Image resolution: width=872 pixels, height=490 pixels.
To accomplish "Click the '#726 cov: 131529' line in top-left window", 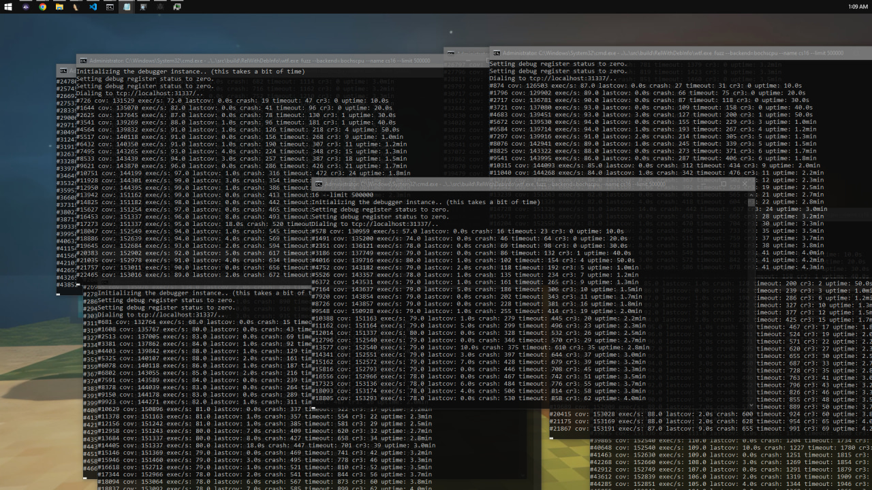I will click(234, 100).
